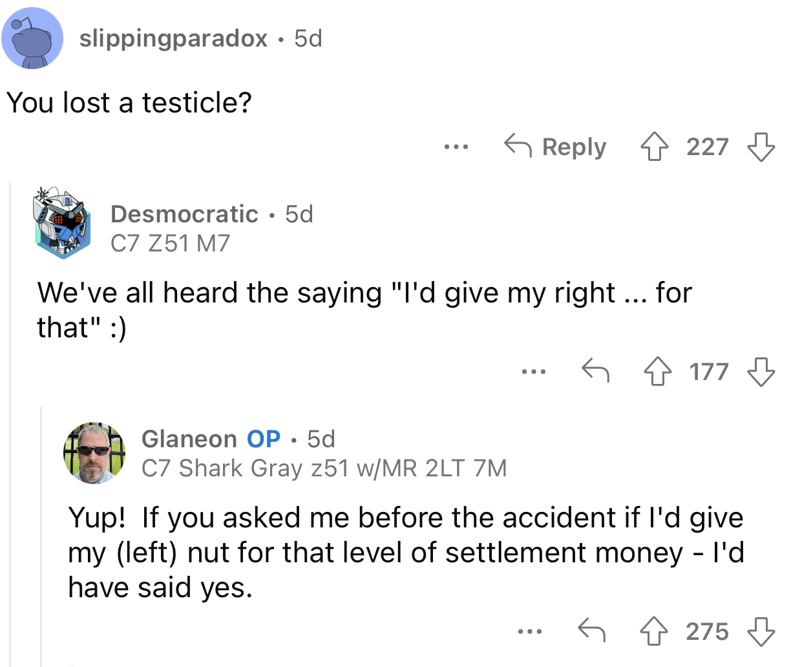Downvote Glaneon's comment
This screenshot has height=667, width=791.
click(x=761, y=631)
